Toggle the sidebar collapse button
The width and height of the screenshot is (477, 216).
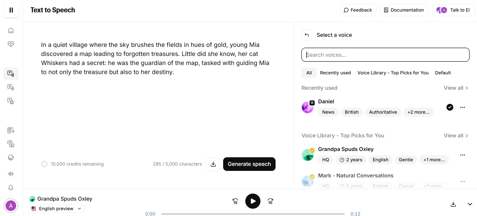[x=11, y=10]
